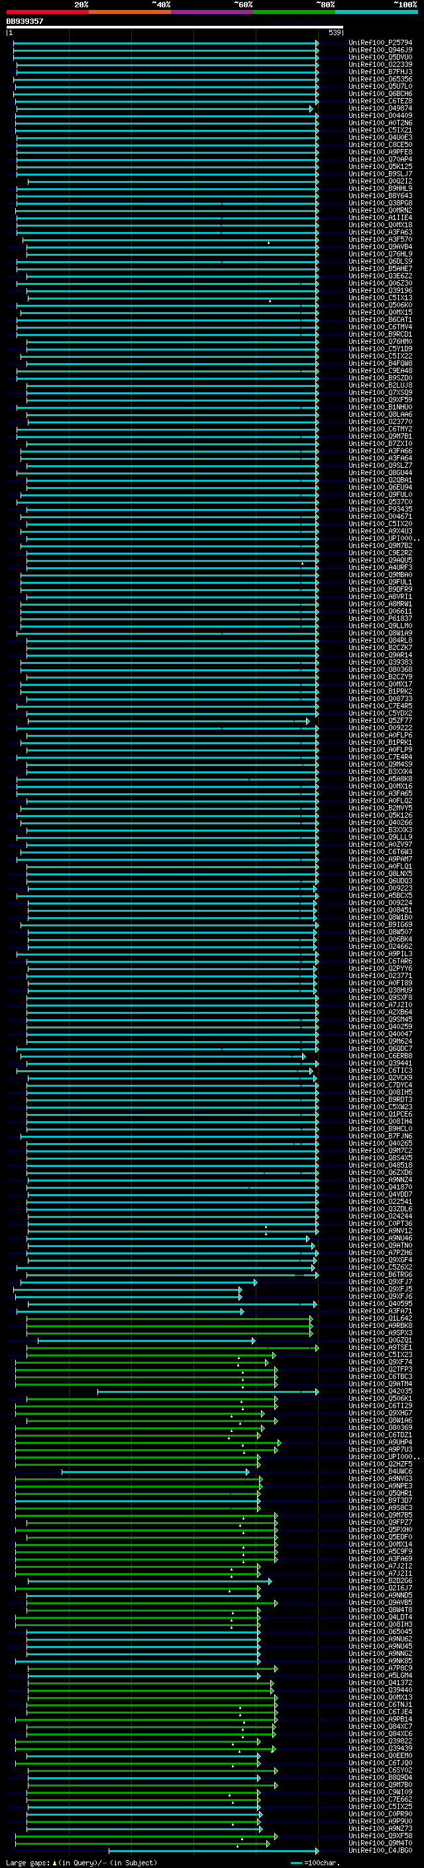Select label UniRef100_B9HHL9
This screenshot has width=424, height=1868.
tap(380, 189)
